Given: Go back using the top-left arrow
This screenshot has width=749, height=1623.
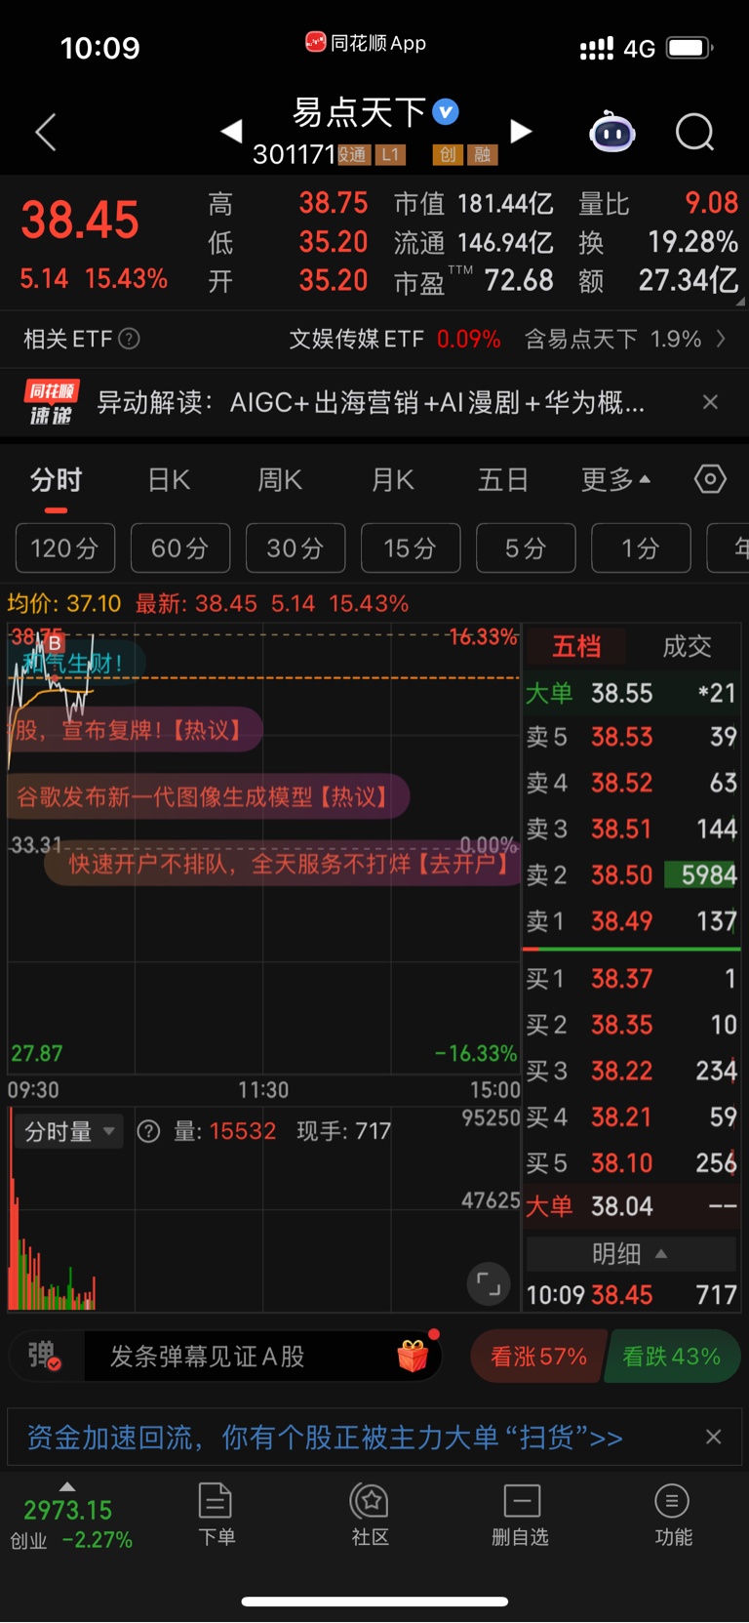Looking at the screenshot, I should [46, 132].
